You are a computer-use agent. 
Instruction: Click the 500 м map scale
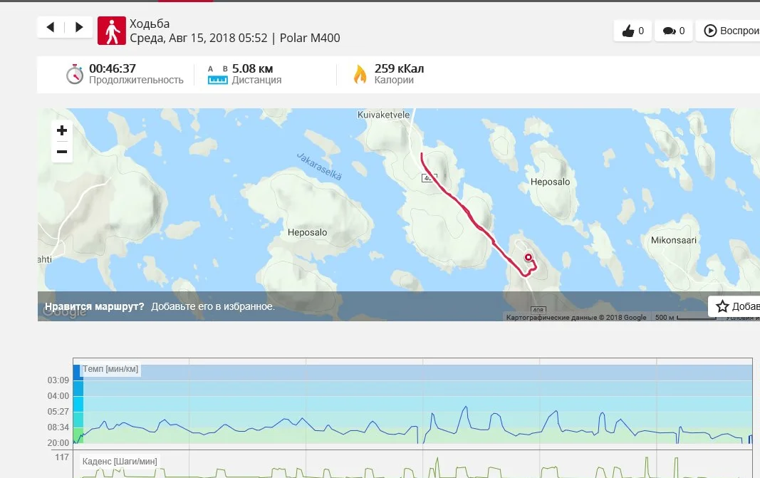click(x=684, y=318)
